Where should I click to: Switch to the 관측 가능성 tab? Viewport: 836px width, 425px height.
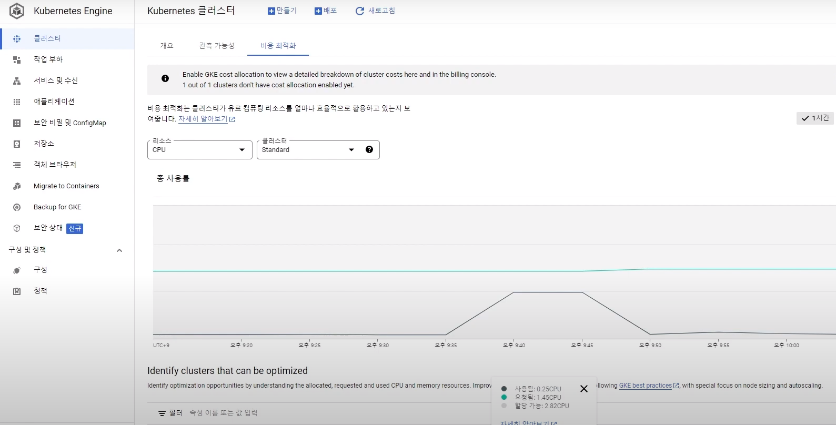click(217, 46)
